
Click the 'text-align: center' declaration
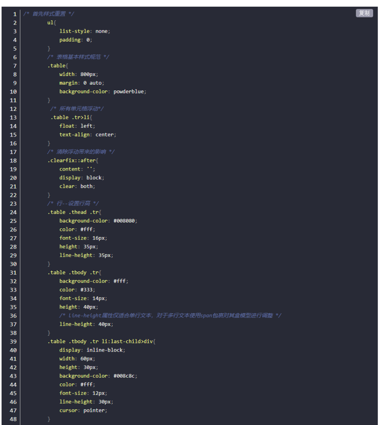point(87,134)
